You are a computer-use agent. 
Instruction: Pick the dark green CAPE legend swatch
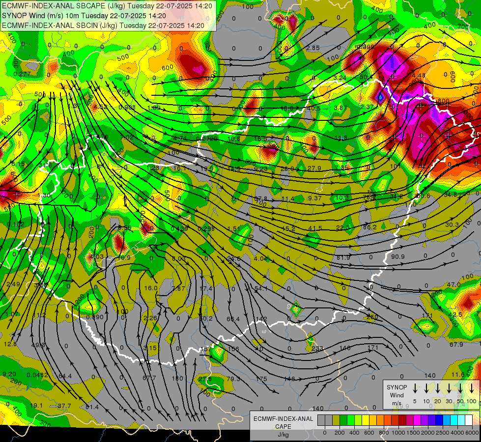point(343,420)
